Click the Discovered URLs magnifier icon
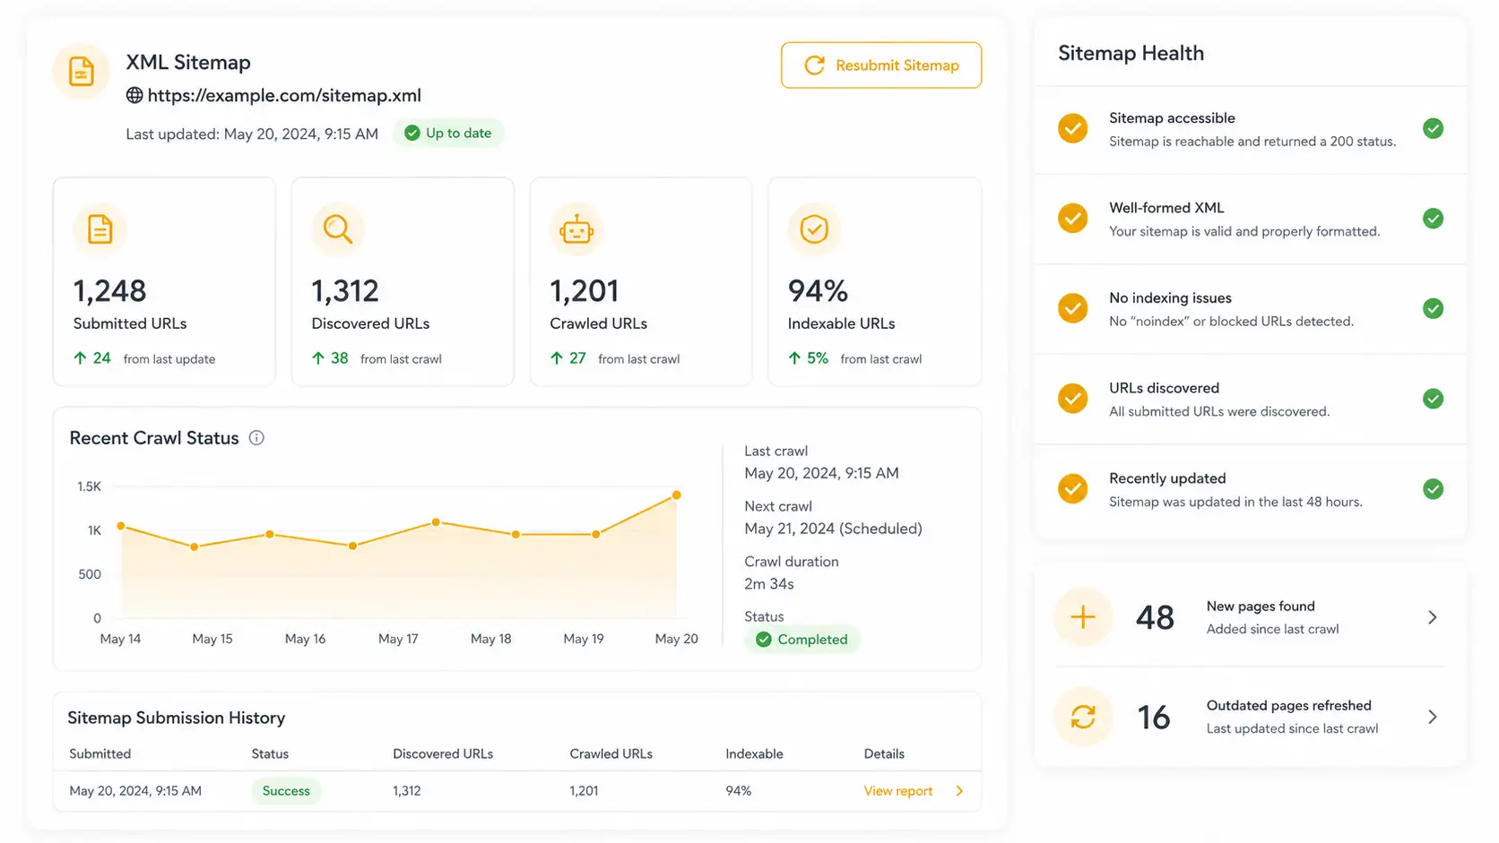Viewport: 1499px width, 843px height. point(338,229)
